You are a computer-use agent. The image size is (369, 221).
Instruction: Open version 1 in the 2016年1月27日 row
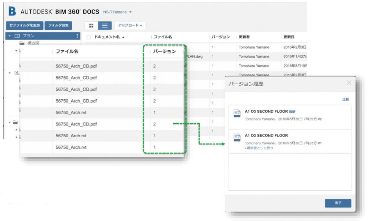pos(212,56)
